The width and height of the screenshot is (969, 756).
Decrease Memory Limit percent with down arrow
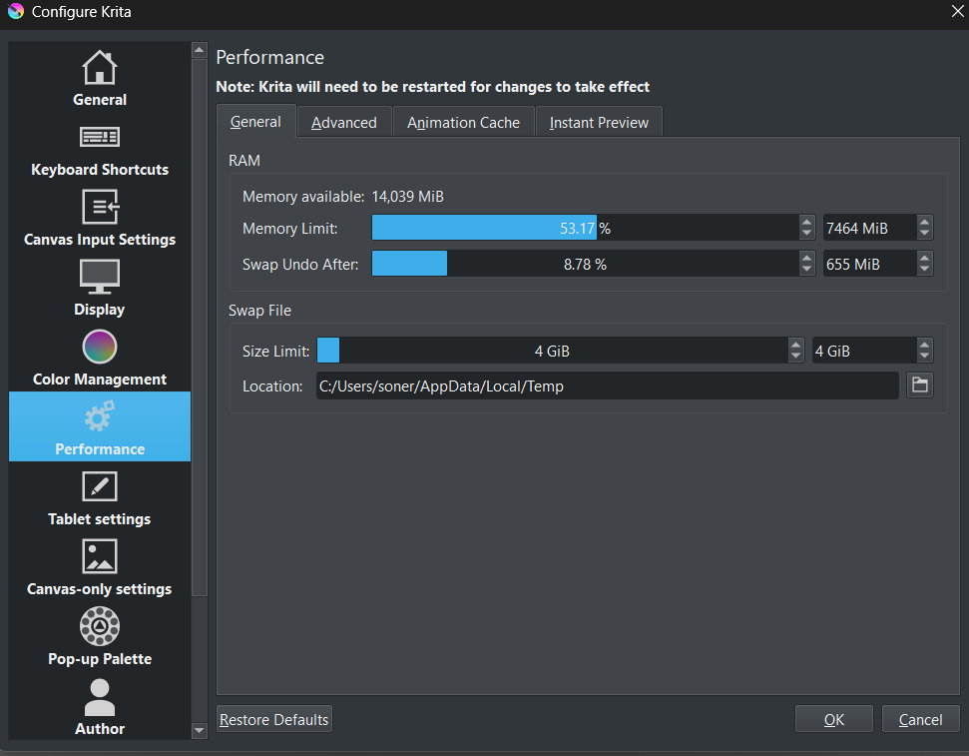tap(806, 234)
